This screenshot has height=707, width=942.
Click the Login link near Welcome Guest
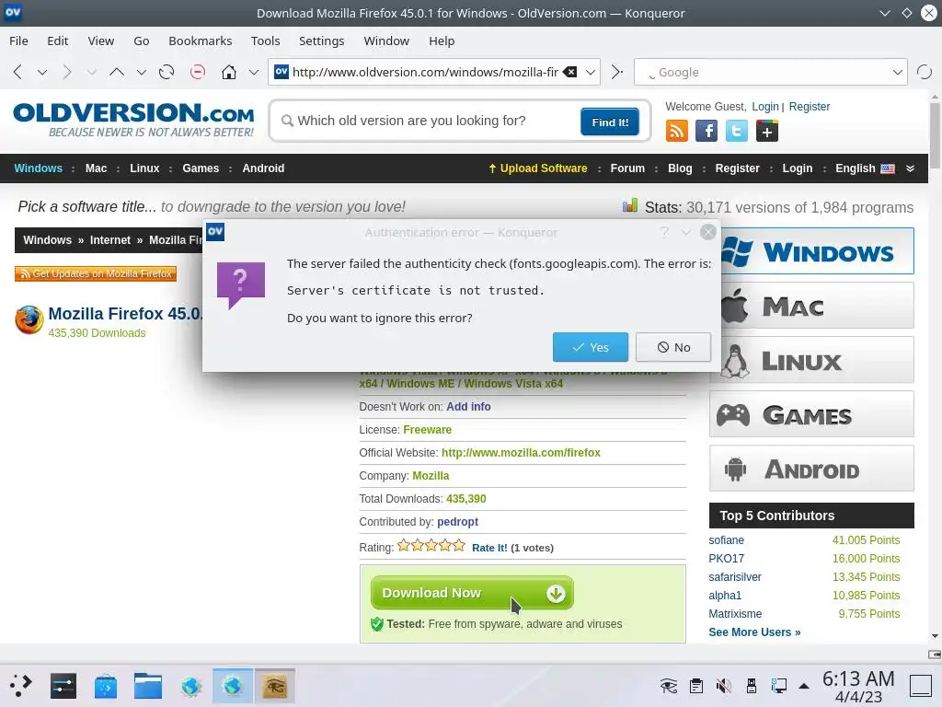(x=764, y=107)
